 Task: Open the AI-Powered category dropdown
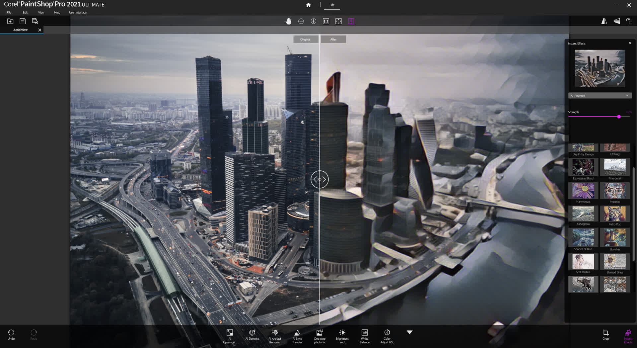[x=600, y=96]
